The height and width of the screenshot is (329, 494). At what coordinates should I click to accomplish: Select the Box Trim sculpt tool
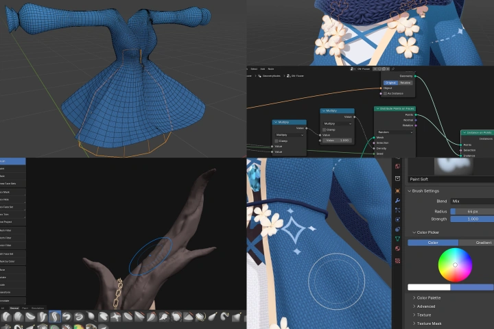click(12, 215)
